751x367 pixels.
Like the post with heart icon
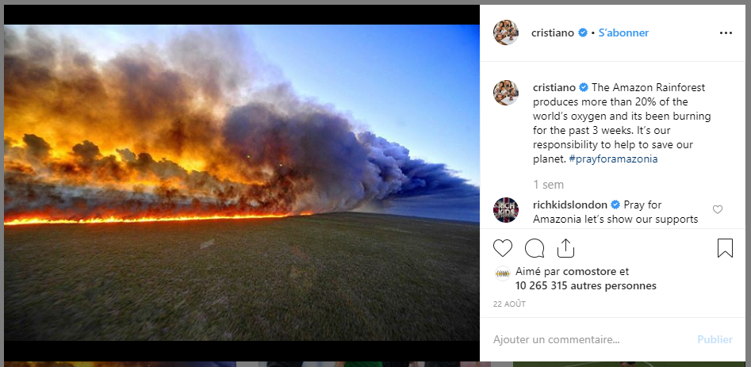(x=503, y=248)
